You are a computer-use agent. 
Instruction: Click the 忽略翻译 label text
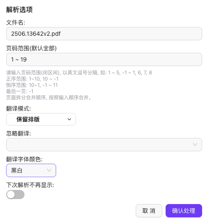[x=19, y=133]
